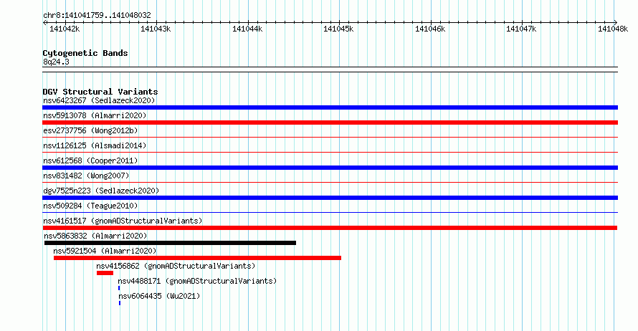Open nsv509284 (Teague2010) label
This screenshot has height=331, width=638.
[x=90, y=206]
